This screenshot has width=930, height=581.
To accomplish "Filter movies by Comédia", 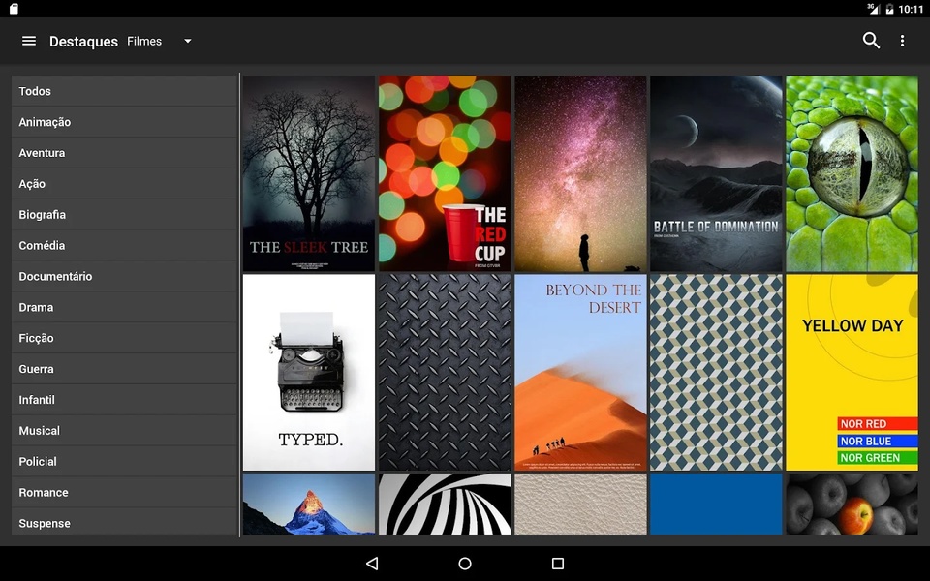I will coord(124,245).
